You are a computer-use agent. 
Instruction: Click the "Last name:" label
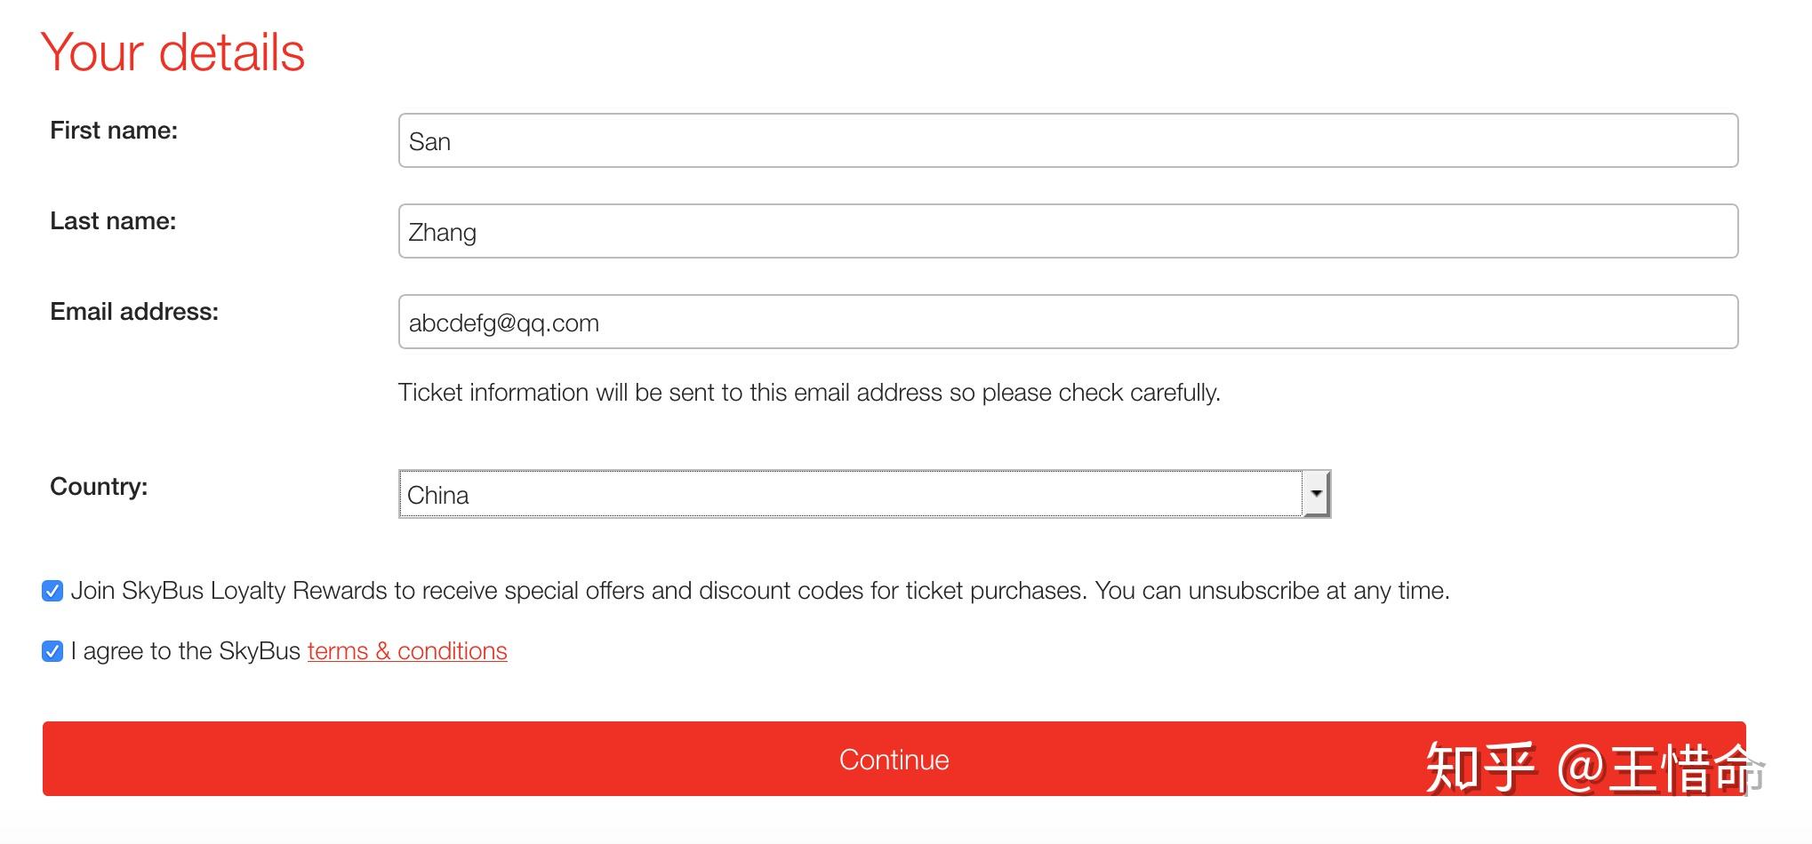(x=113, y=221)
